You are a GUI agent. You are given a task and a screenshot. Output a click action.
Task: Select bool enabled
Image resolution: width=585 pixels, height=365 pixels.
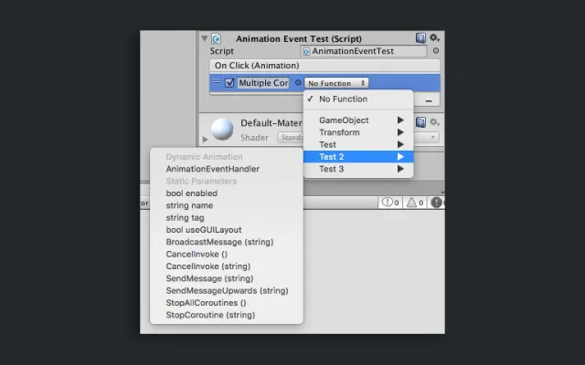tap(227, 193)
